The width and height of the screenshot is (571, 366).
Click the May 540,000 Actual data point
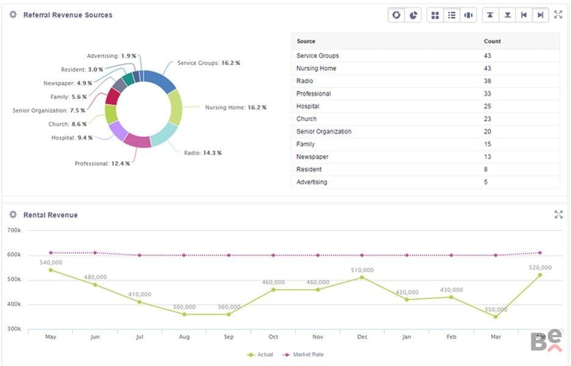(51, 270)
